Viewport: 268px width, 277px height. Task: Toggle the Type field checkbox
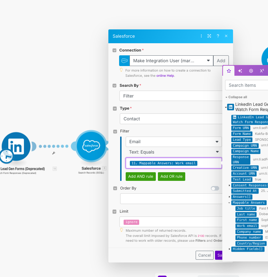115,109
